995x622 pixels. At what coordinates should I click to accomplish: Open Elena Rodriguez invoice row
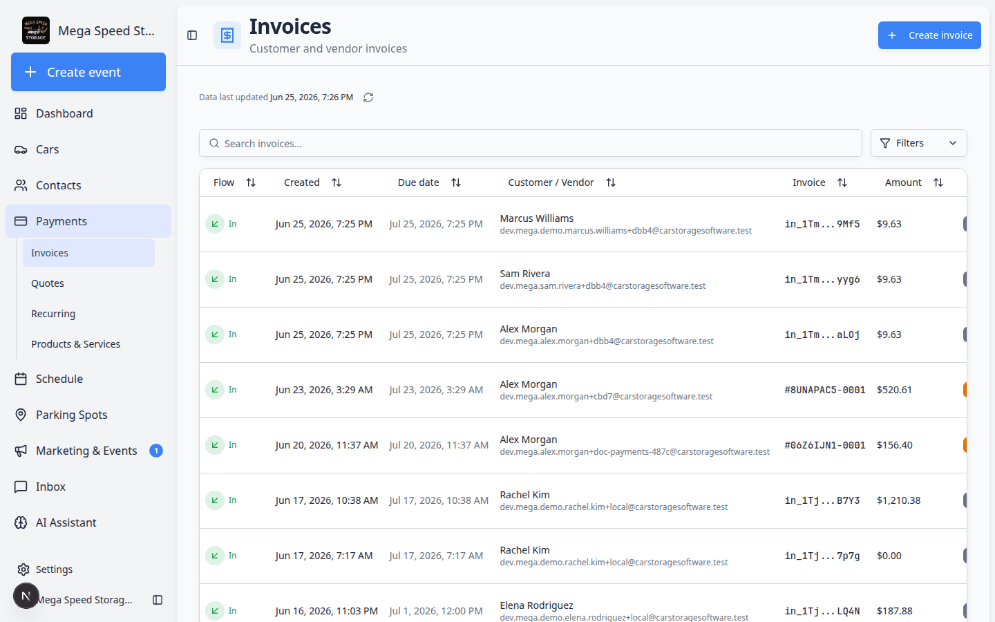(x=583, y=603)
